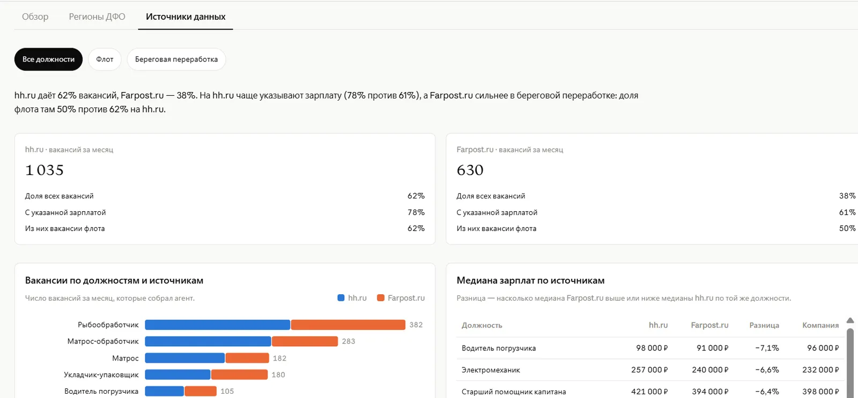
Task: Click the 182 total beside Матрос bar
Action: tap(279, 358)
